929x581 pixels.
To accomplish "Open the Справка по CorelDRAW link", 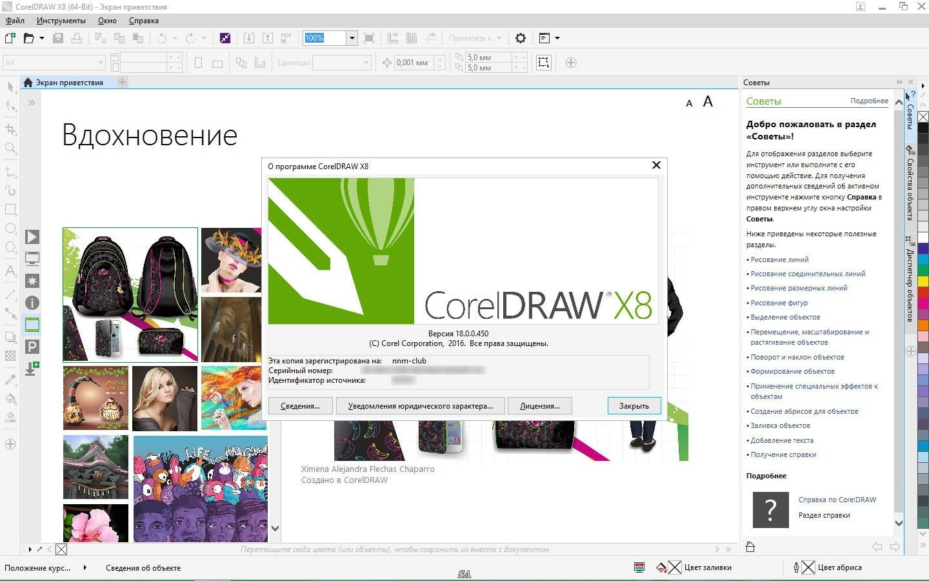I will click(x=837, y=500).
